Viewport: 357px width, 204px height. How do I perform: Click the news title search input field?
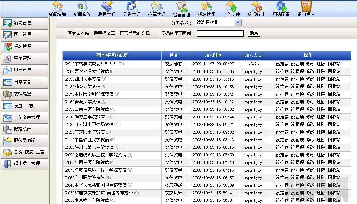220,34
